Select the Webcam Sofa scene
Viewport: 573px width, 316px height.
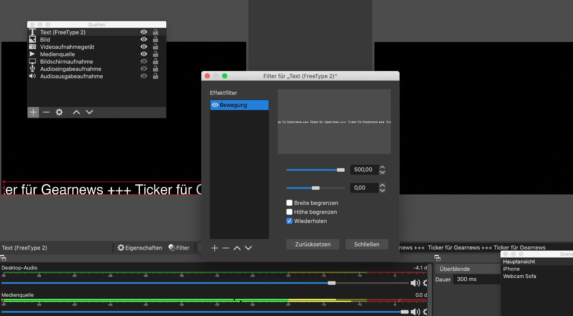[537, 276]
